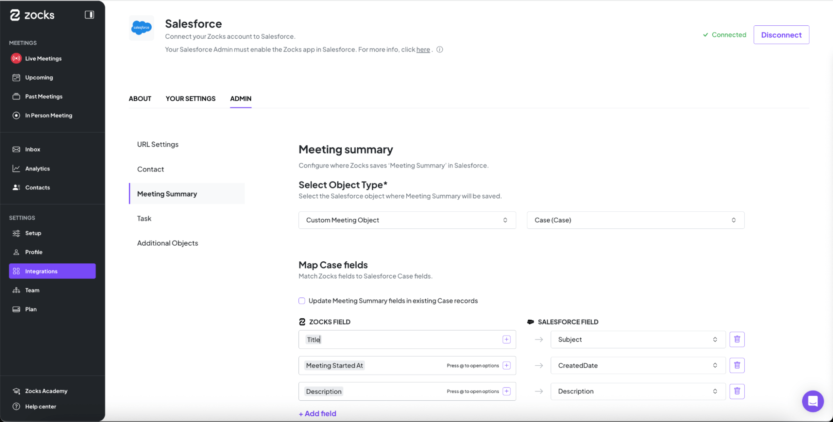833x422 pixels.
Task: Enable updating existing Case records checkbox
Action: [x=302, y=301]
